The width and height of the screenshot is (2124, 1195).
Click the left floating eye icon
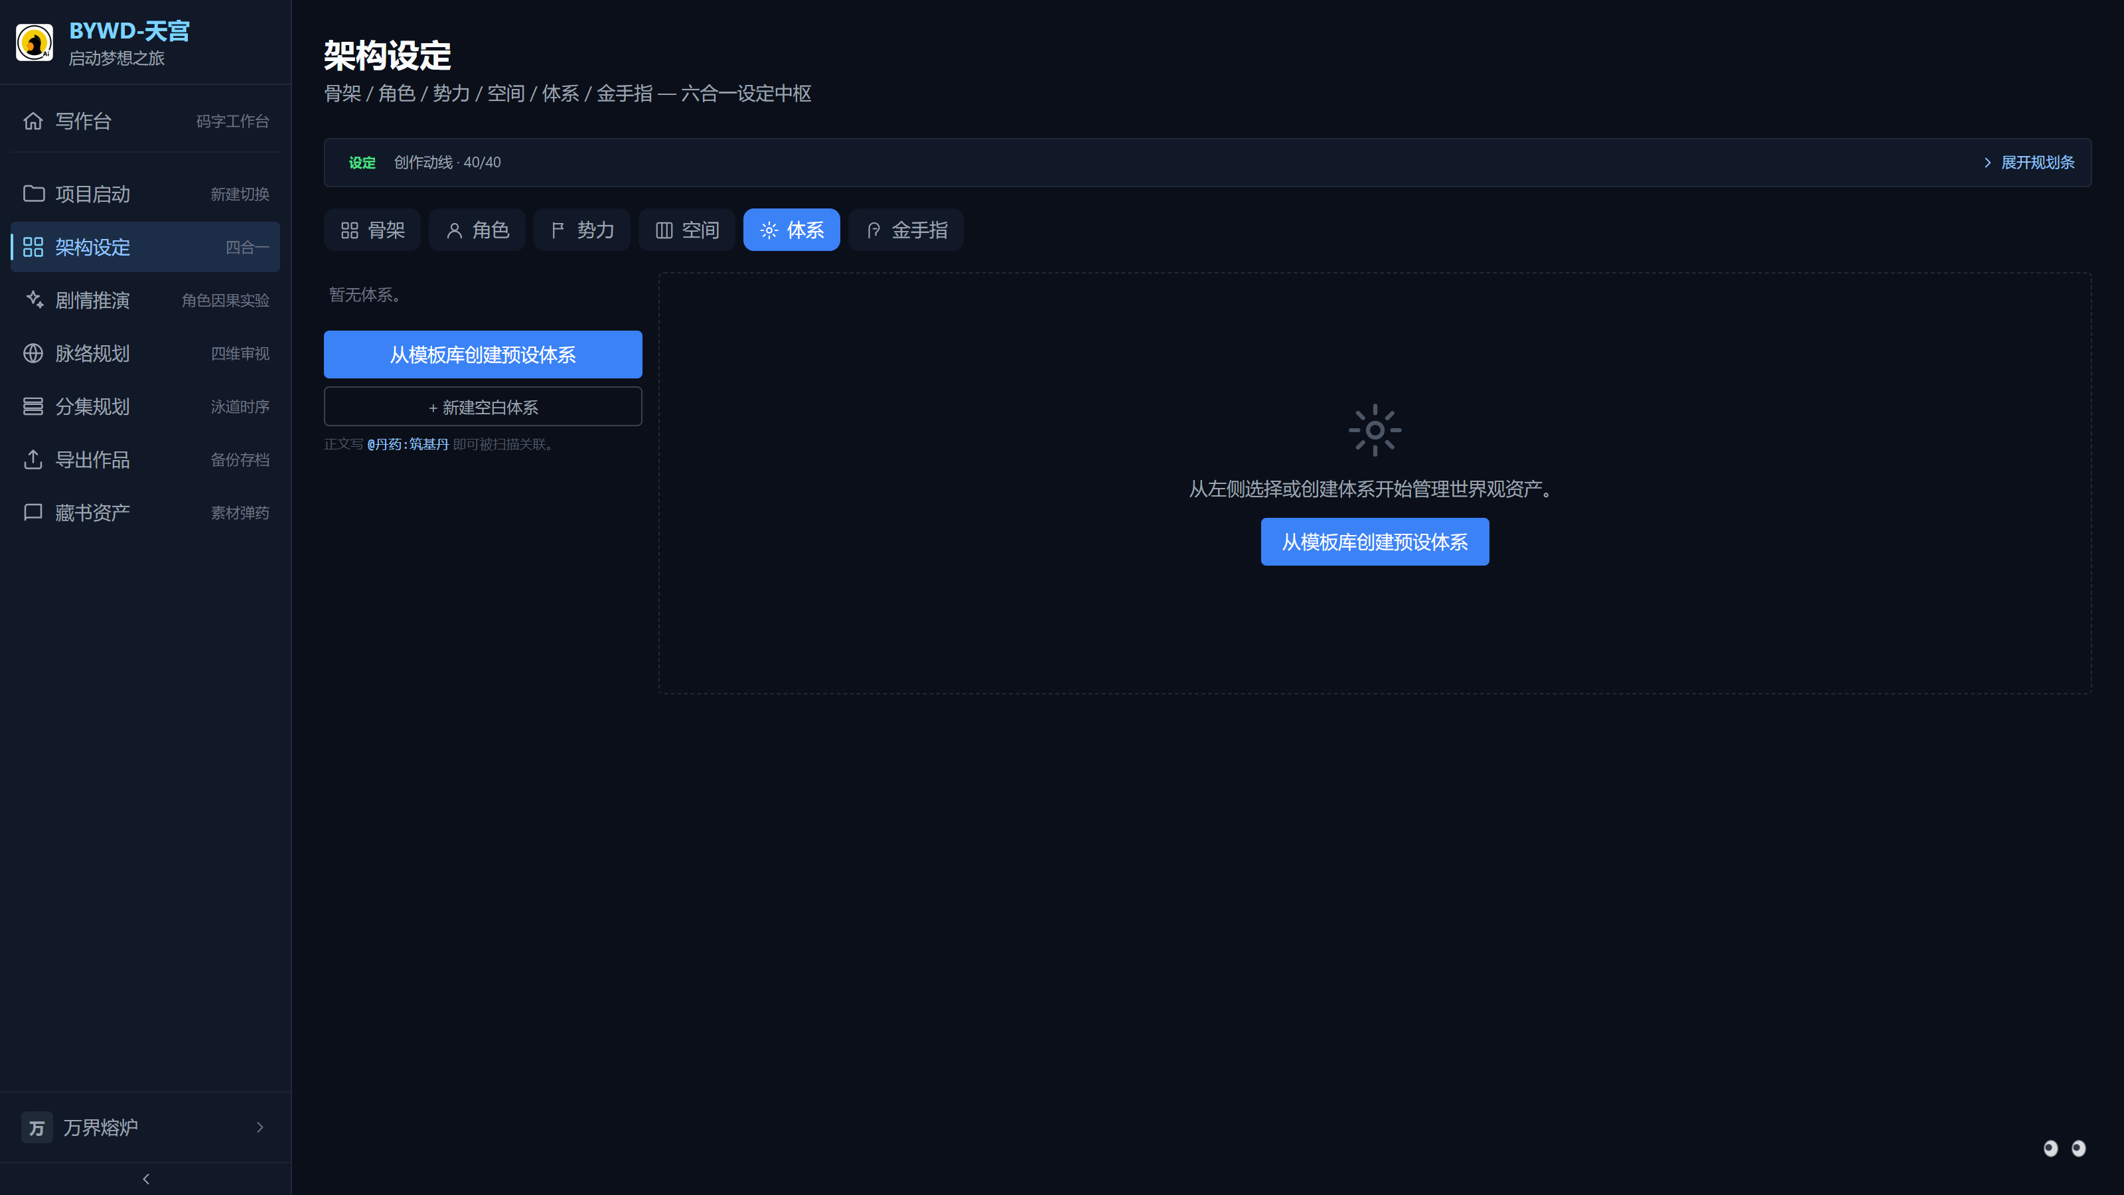tap(2050, 1148)
